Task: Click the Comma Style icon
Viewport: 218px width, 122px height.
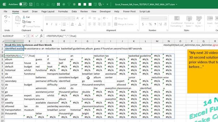Action: [x=155, y=24]
